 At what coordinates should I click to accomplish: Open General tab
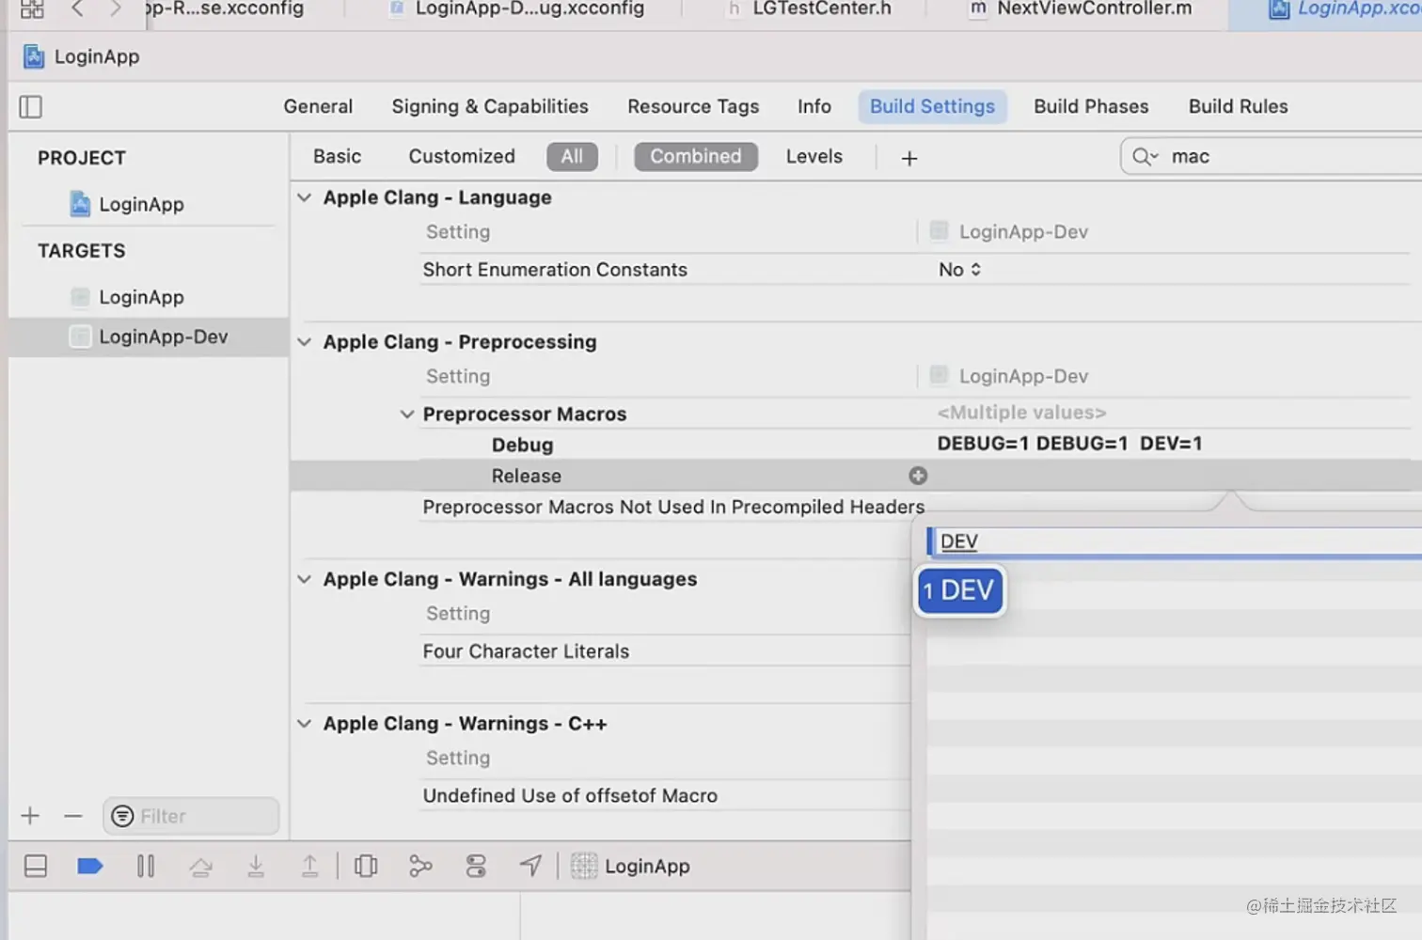click(318, 106)
